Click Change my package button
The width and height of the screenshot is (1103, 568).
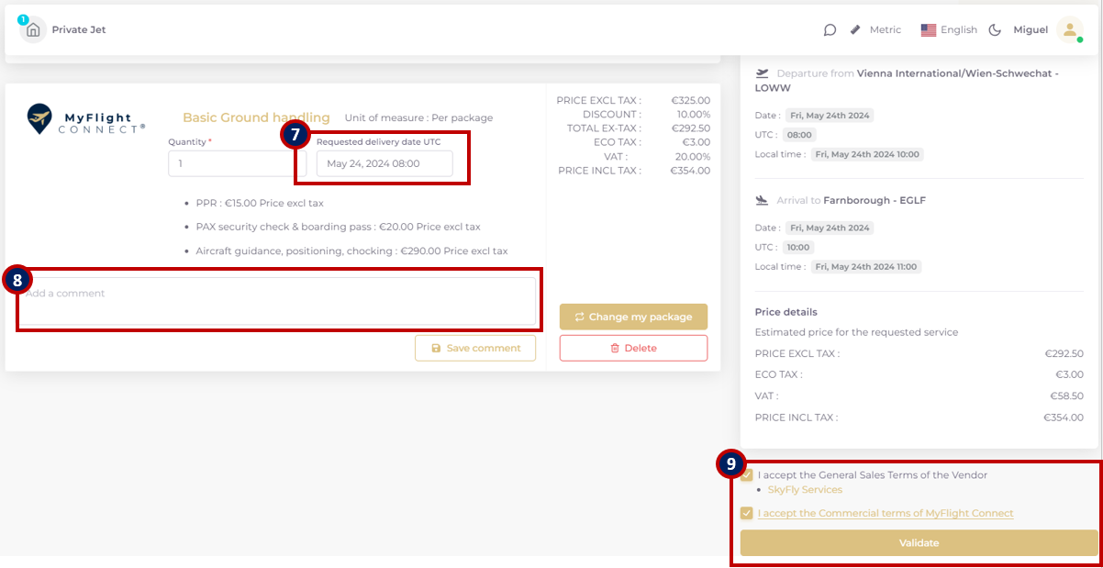coord(633,317)
